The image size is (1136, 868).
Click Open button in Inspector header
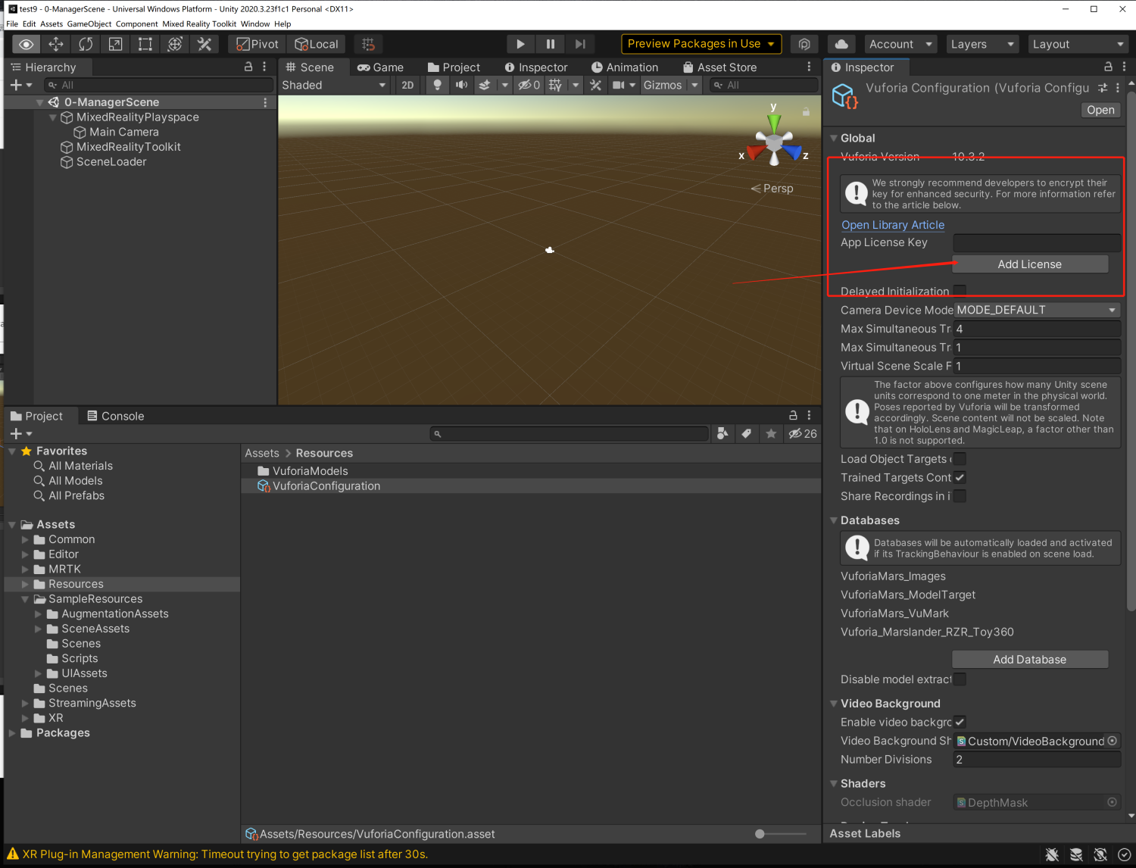click(x=1100, y=110)
